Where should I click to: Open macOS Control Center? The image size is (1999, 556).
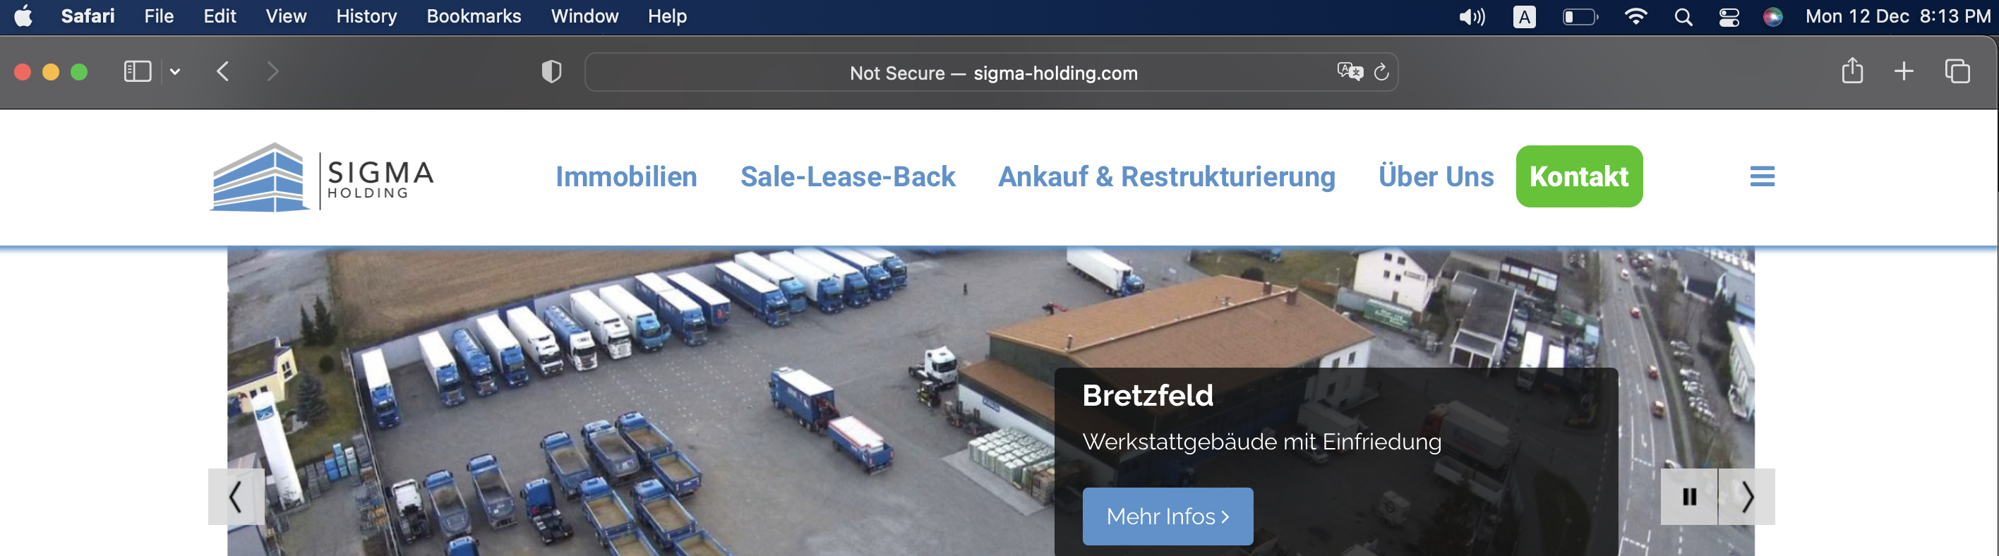pyautogui.click(x=1729, y=16)
